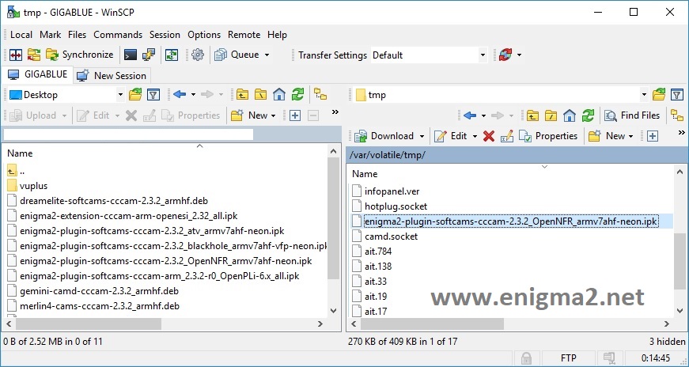689x367 pixels.
Task: Open the Help menu
Action: [x=277, y=35]
